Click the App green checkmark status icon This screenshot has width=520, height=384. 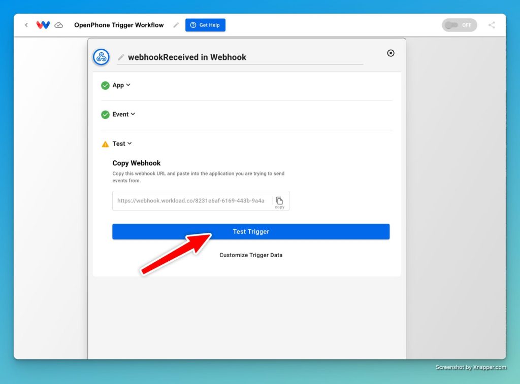[x=105, y=86]
